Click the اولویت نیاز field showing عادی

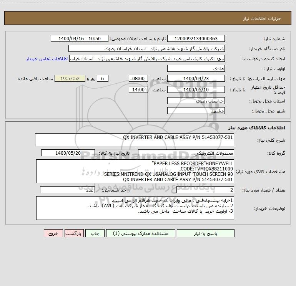(196, 68)
